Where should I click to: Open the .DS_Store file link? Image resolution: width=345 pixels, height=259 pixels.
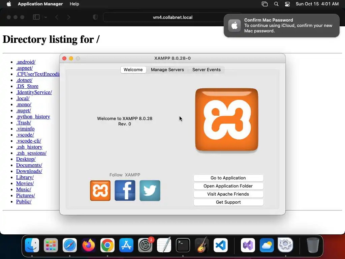click(x=27, y=86)
